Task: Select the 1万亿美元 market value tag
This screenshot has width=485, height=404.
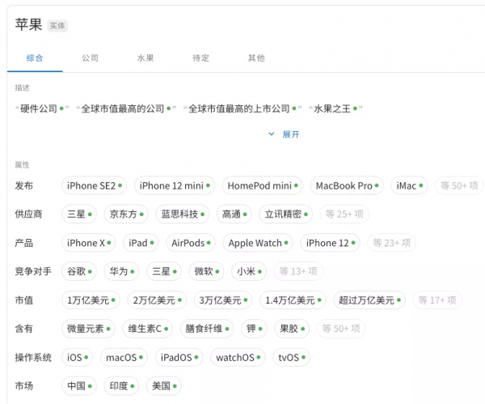Action: [x=91, y=300]
